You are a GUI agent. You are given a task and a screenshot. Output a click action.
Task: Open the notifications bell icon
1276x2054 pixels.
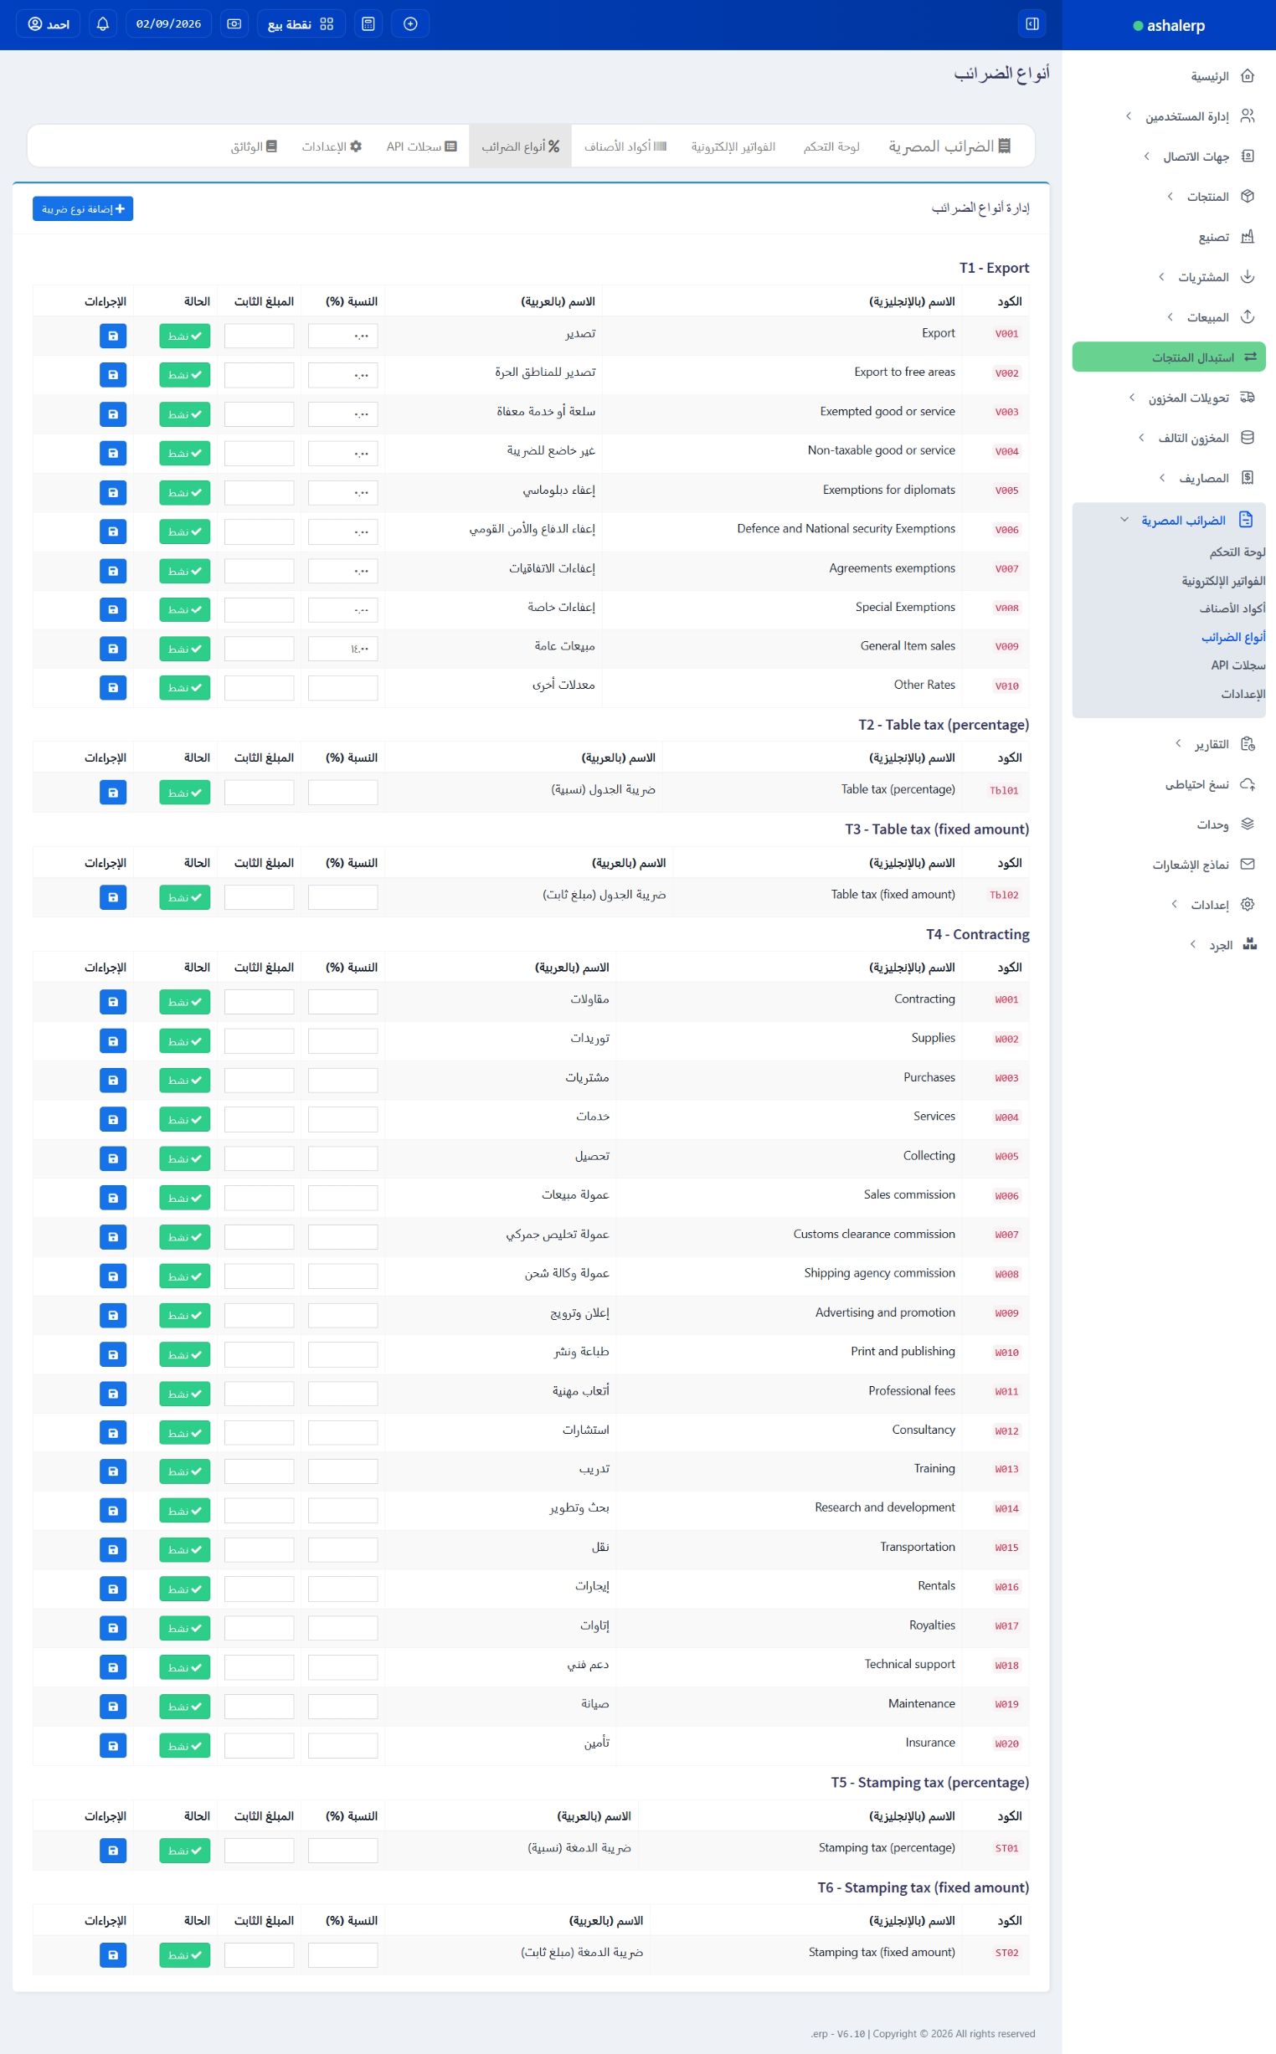pos(103,23)
